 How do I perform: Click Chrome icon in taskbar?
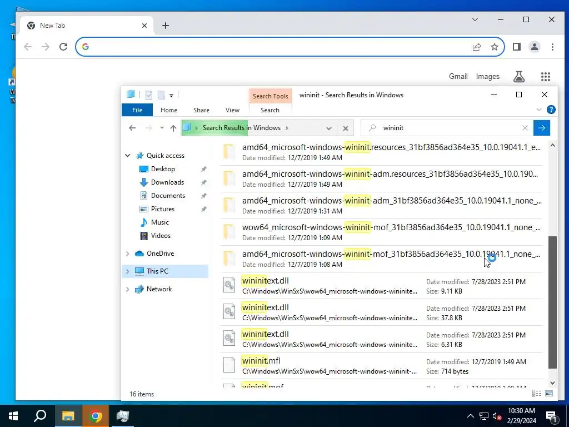(x=96, y=416)
